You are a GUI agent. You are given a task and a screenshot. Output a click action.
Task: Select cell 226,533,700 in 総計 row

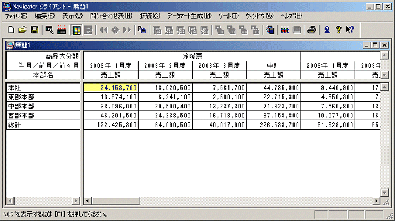pyautogui.click(x=273, y=125)
